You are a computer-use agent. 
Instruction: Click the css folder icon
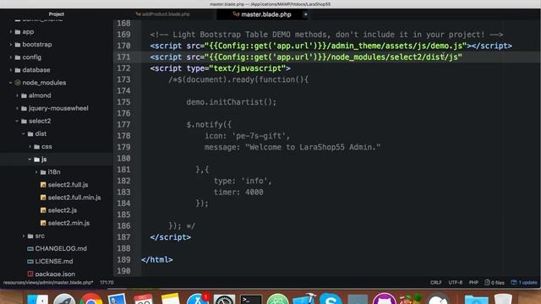(36, 146)
